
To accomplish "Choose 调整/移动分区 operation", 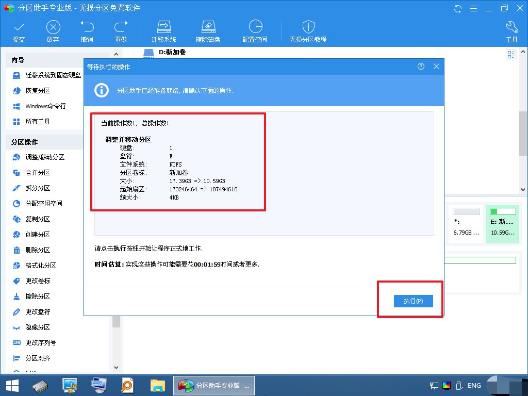I will [38, 157].
